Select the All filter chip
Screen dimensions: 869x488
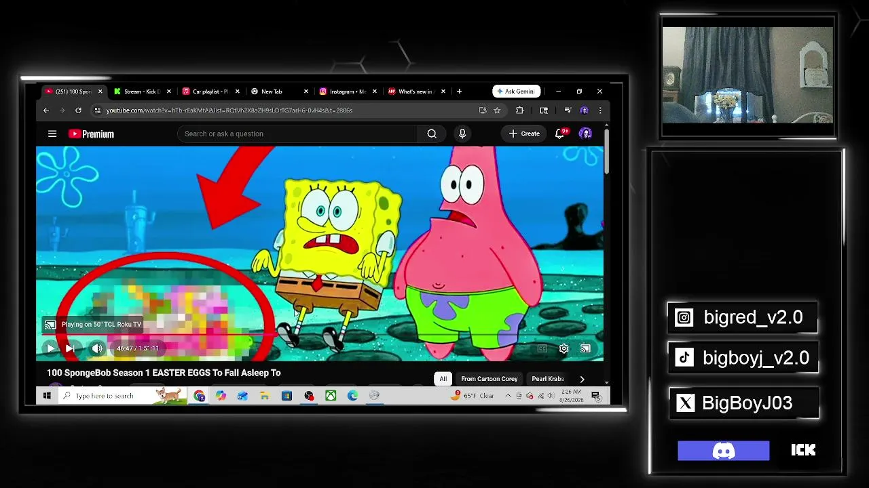[443, 379]
